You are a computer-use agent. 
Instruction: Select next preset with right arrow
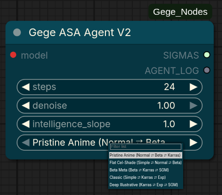click(x=193, y=142)
